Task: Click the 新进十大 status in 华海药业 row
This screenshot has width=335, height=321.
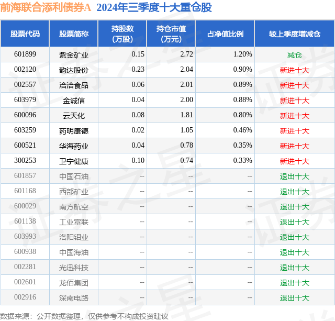Action: (x=295, y=146)
